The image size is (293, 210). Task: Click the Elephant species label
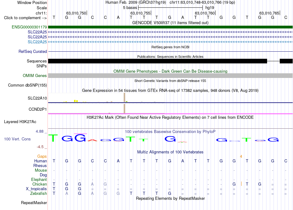click(x=39, y=180)
